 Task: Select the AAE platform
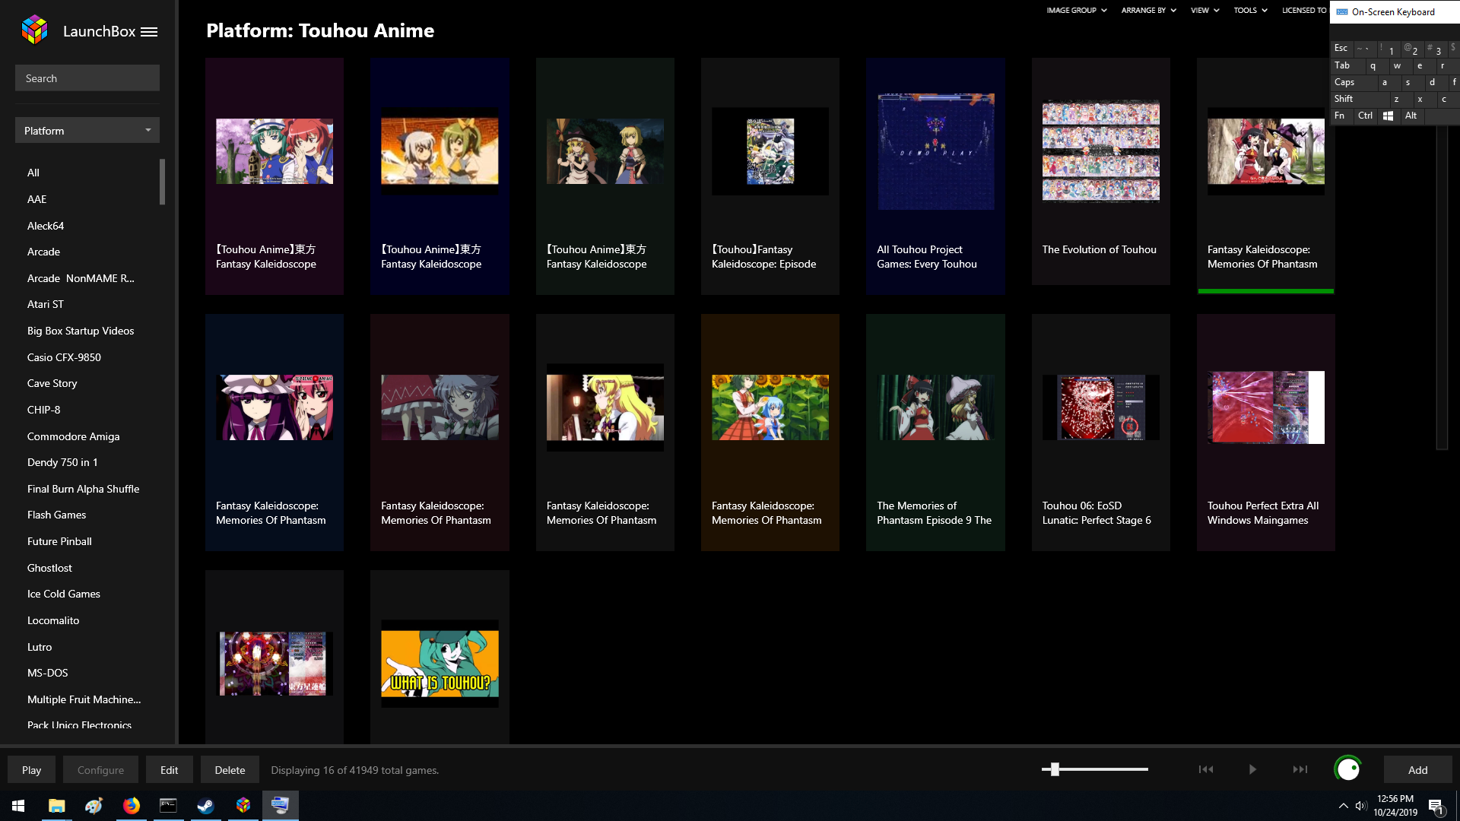click(x=37, y=199)
